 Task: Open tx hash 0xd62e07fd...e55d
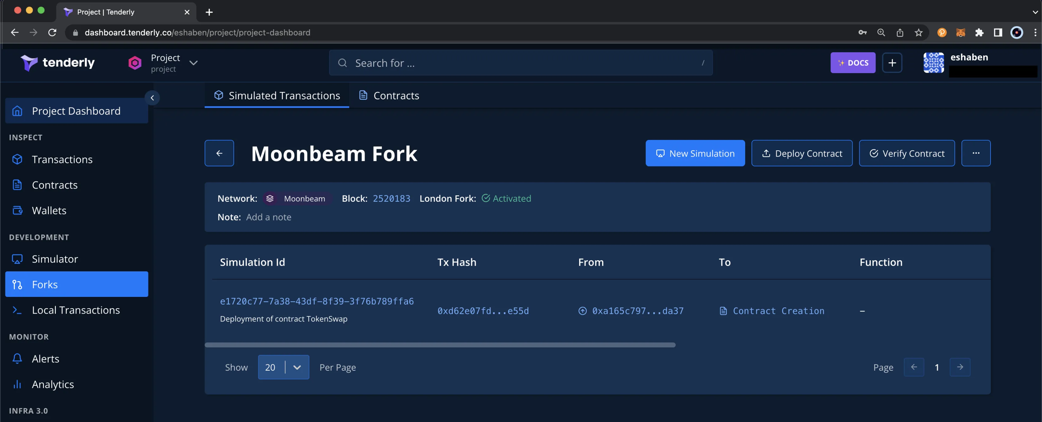(x=483, y=310)
